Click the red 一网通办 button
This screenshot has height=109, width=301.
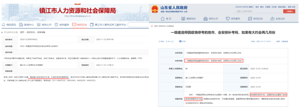[289, 12]
